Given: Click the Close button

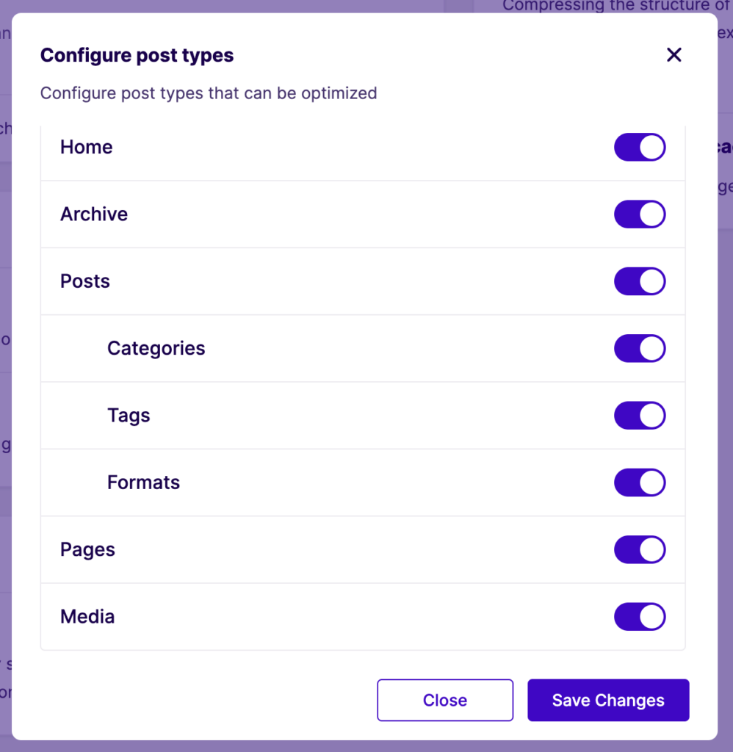Looking at the screenshot, I should [444, 700].
